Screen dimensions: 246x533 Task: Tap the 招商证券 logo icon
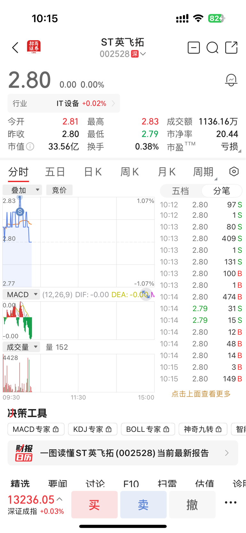(34, 47)
